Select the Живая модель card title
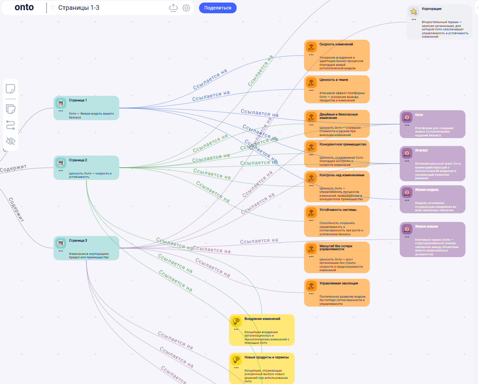This screenshot has height=384, width=478. click(x=427, y=189)
